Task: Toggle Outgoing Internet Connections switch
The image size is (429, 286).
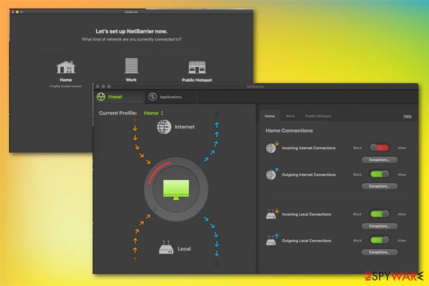Action: 379,174
